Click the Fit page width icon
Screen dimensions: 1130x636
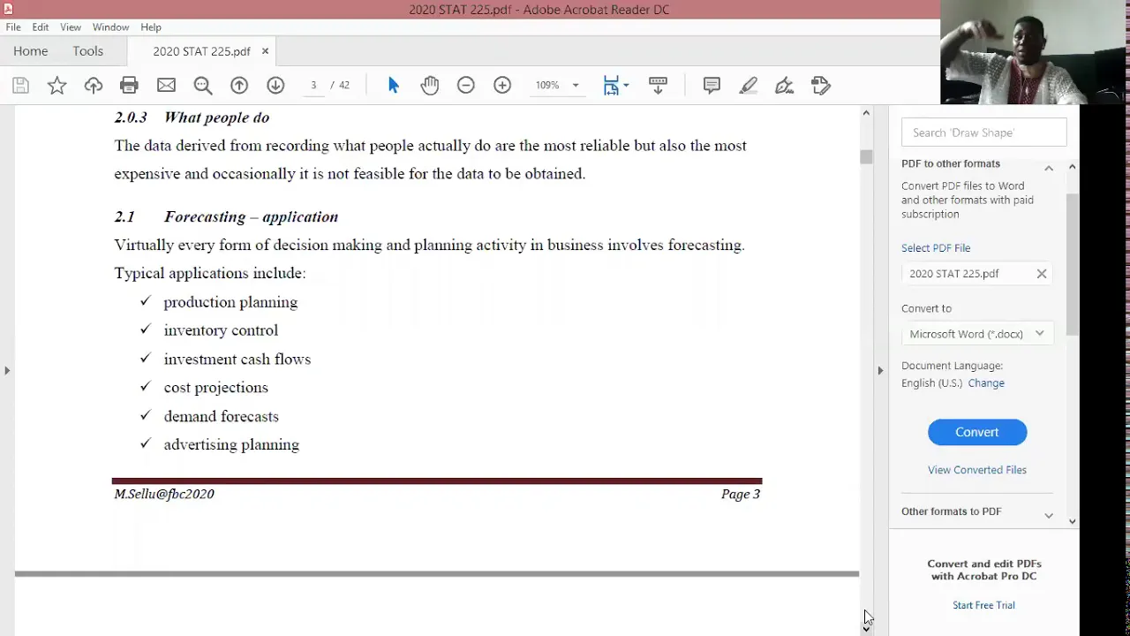coord(611,86)
